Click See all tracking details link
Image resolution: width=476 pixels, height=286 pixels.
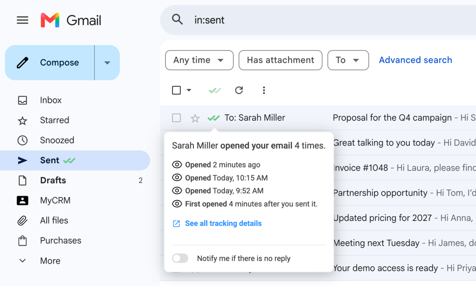[223, 224]
